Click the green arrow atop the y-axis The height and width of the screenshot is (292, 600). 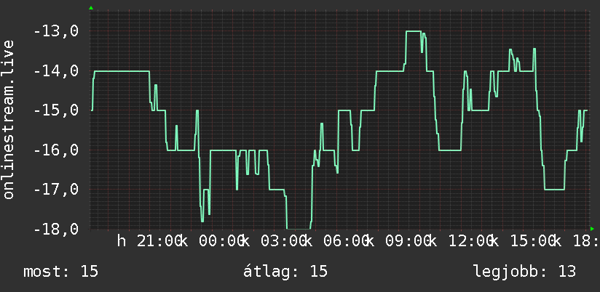(91, 8)
